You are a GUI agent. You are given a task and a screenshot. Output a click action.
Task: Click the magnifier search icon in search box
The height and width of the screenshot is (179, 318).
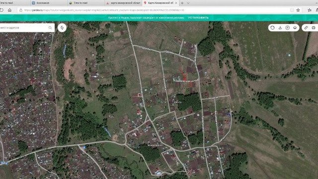point(50,28)
